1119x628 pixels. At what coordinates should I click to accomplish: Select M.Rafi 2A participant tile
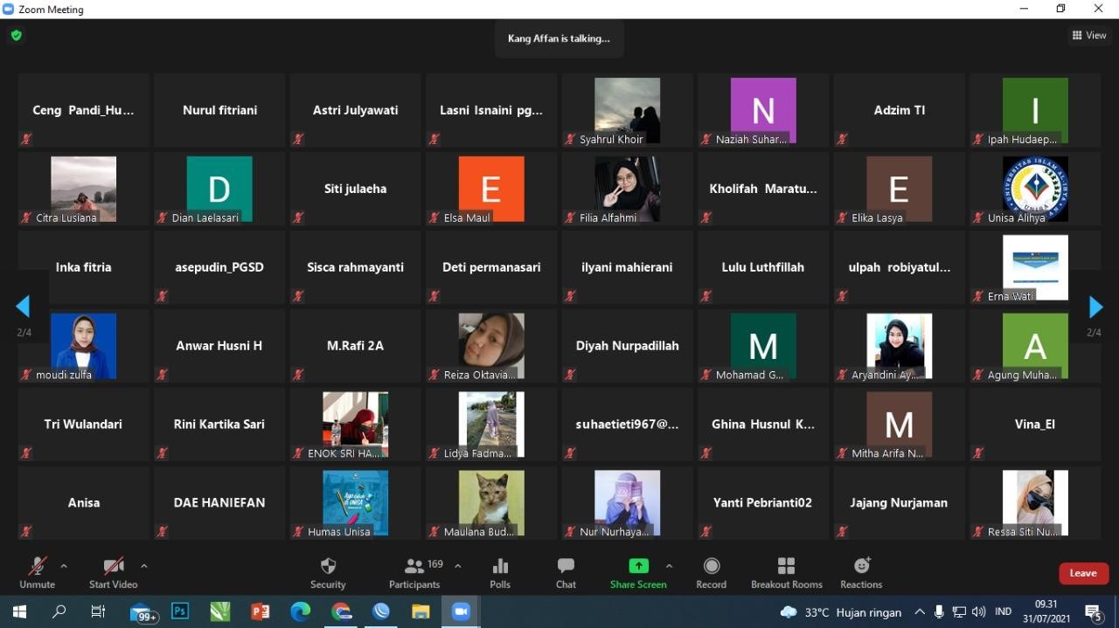coord(355,346)
